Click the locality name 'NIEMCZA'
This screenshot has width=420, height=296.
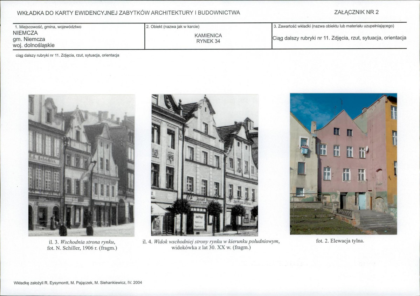coord(25,33)
